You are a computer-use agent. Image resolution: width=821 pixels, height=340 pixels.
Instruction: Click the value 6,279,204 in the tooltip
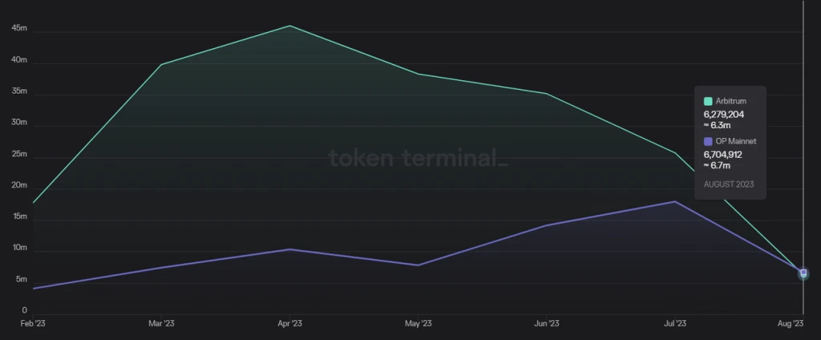coord(724,114)
